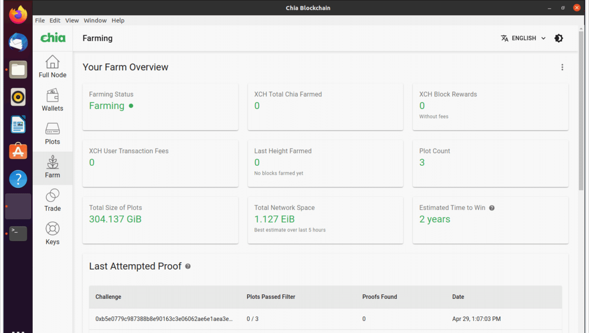Click the Date column header

pos(458,297)
